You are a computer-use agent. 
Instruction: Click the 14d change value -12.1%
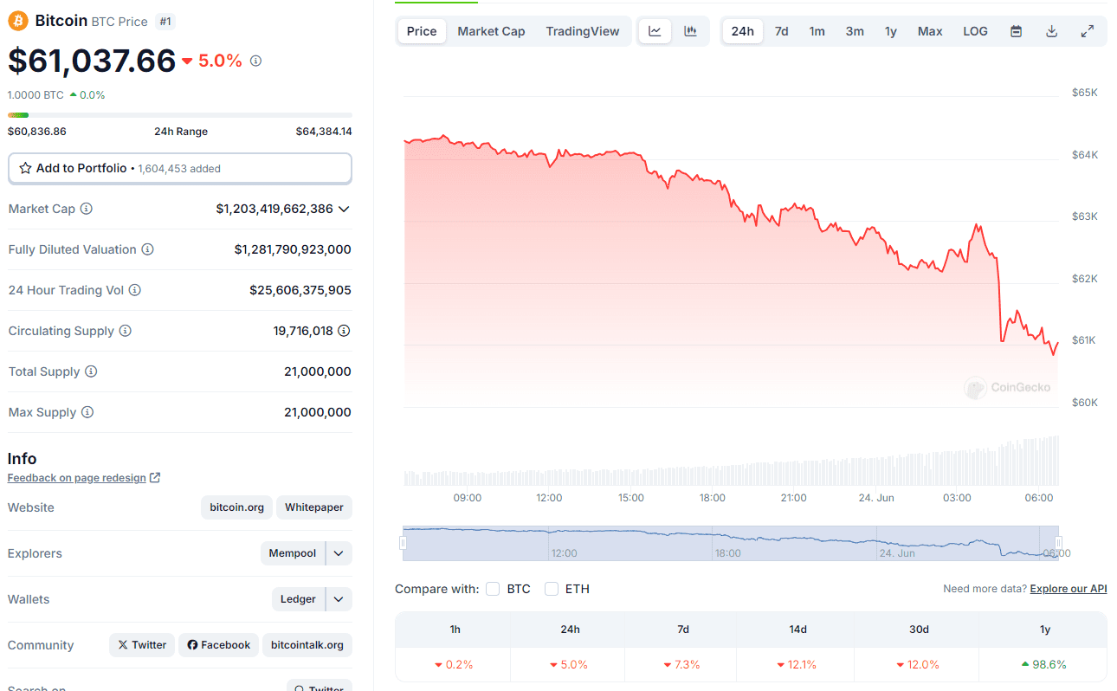[x=797, y=665]
